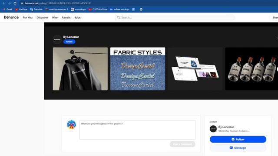278x156 pixels.
Task: Open the first YouTube bookmark
Action: click(21, 10)
